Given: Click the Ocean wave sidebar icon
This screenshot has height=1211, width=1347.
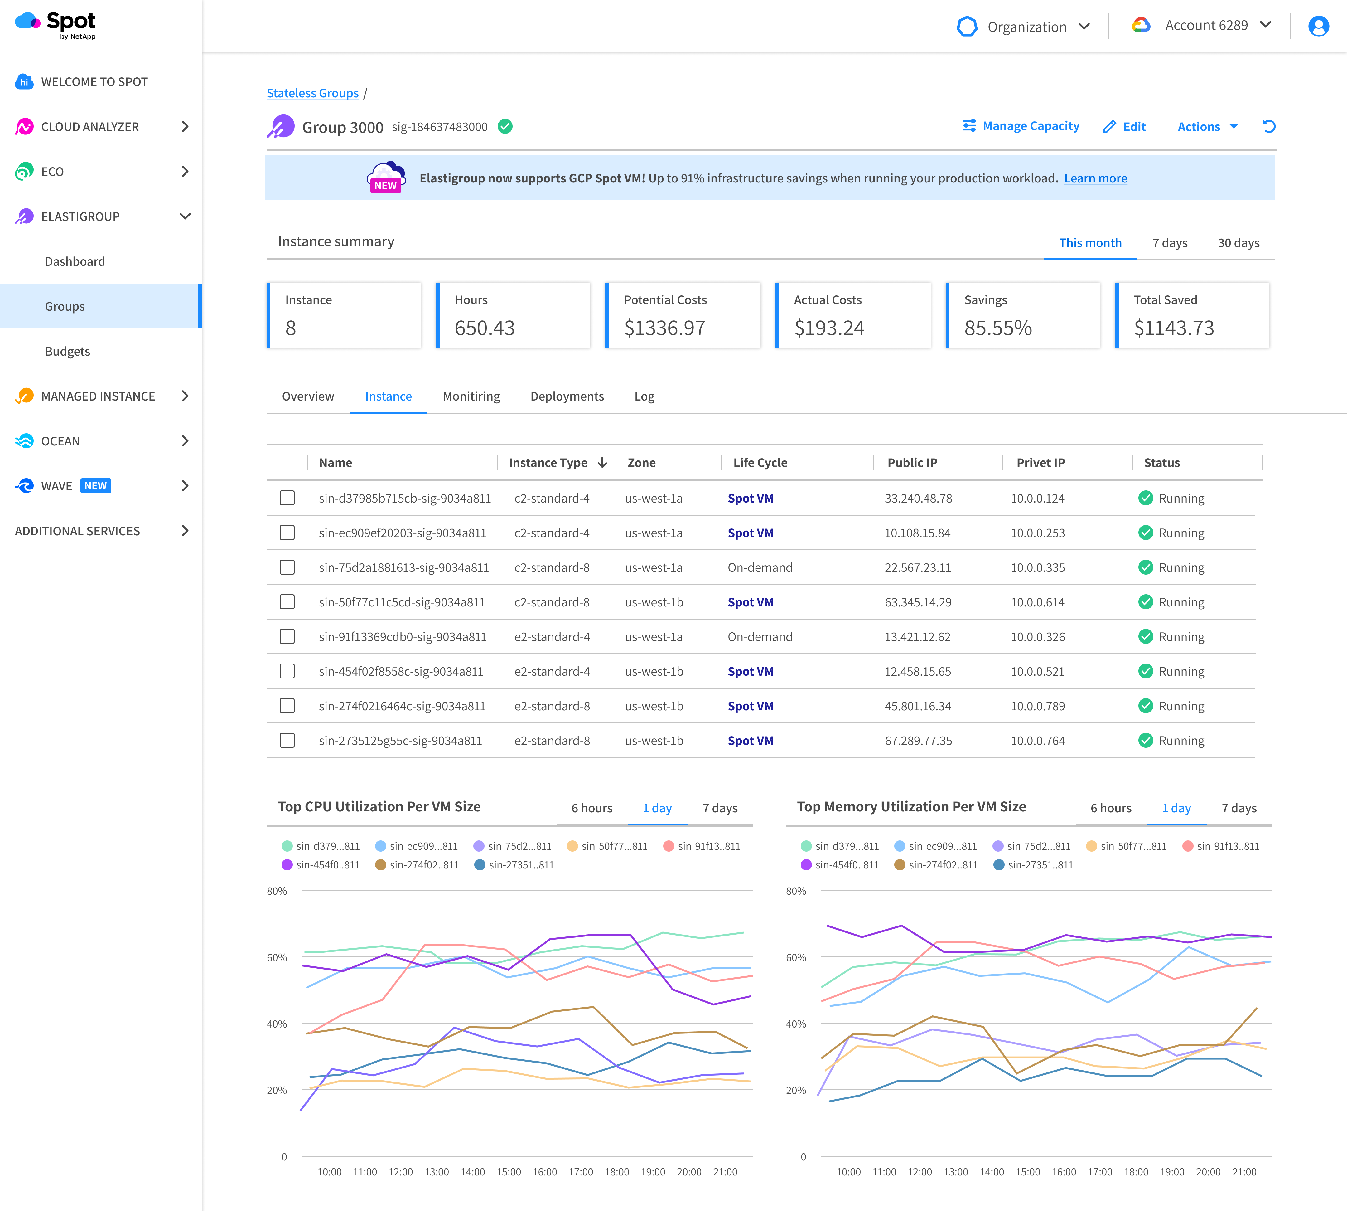Looking at the screenshot, I should click(x=24, y=441).
